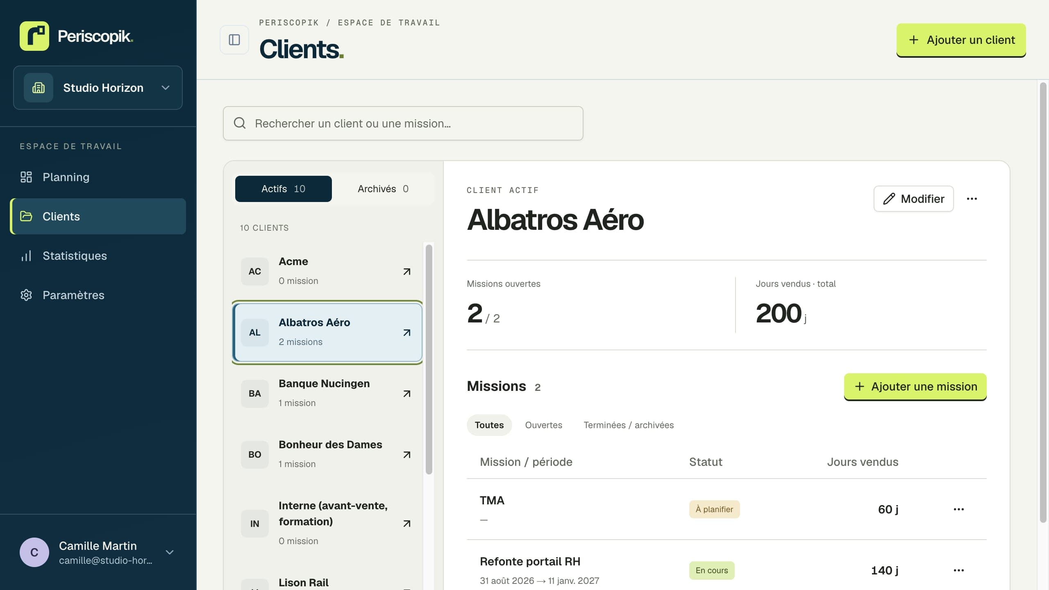Click Ajouter un client button
The height and width of the screenshot is (590, 1049).
961,40
